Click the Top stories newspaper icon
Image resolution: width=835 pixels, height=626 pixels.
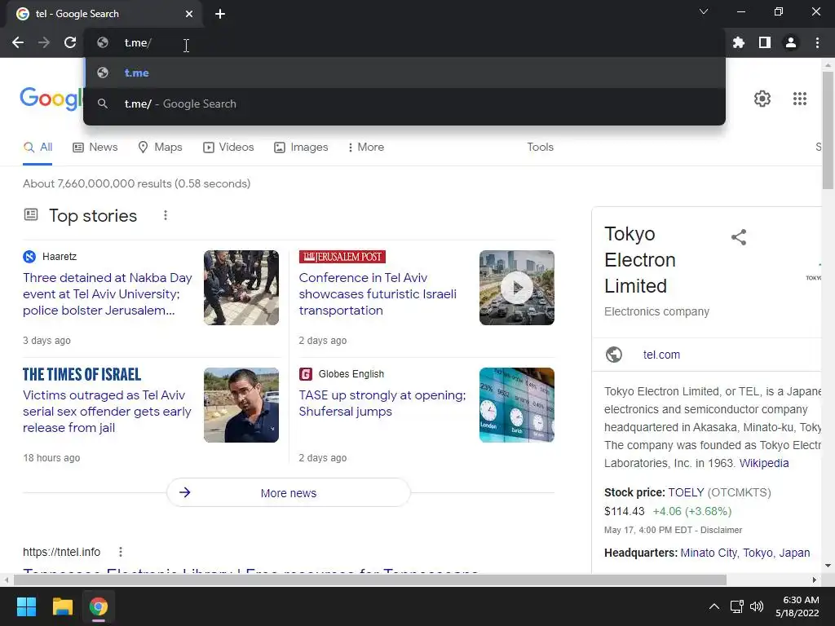click(31, 214)
